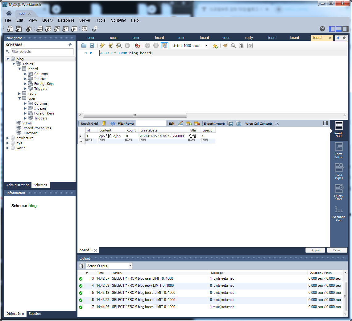This screenshot has width=352, height=321.
Task: Toggle word wrapping in editor
Action: pyautogui.click(x=250, y=46)
